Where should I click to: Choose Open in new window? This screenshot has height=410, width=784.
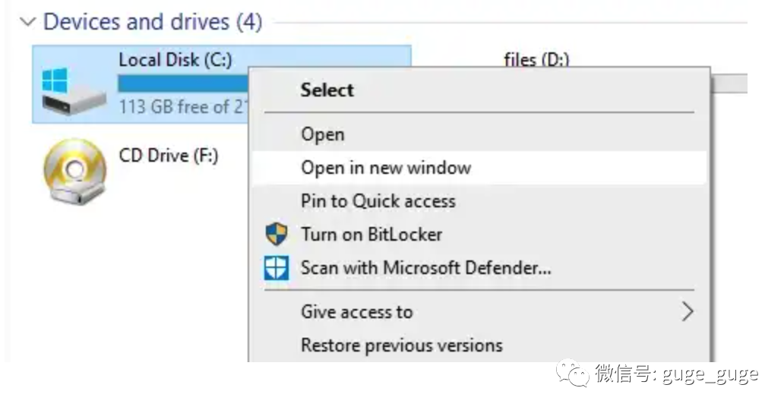pos(386,168)
